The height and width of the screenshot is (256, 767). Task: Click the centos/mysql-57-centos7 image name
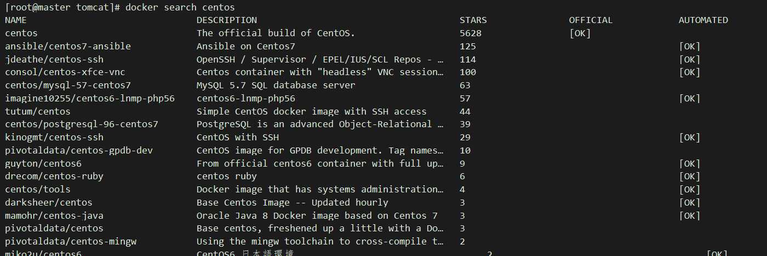click(x=68, y=85)
